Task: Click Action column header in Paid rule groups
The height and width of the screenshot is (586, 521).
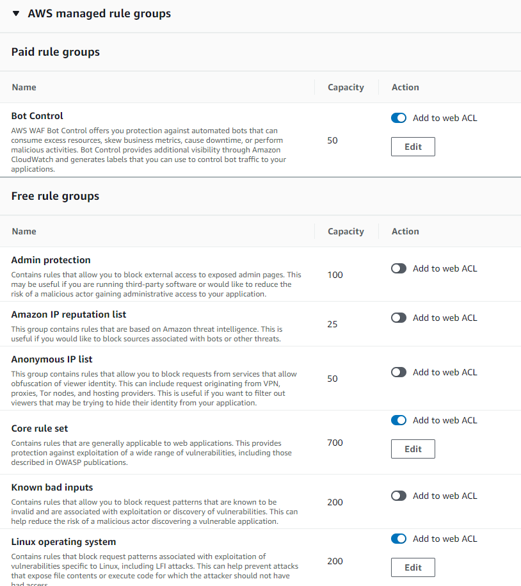Action: (x=405, y=88)
